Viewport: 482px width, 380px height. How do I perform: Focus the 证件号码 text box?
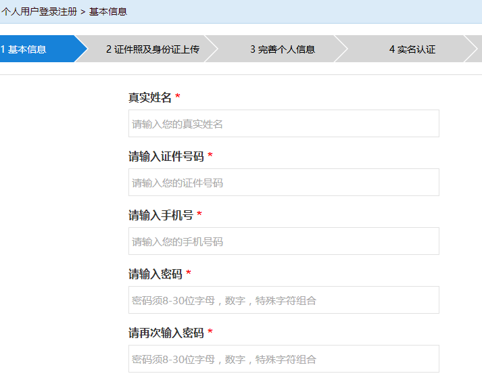pos(283,183)
